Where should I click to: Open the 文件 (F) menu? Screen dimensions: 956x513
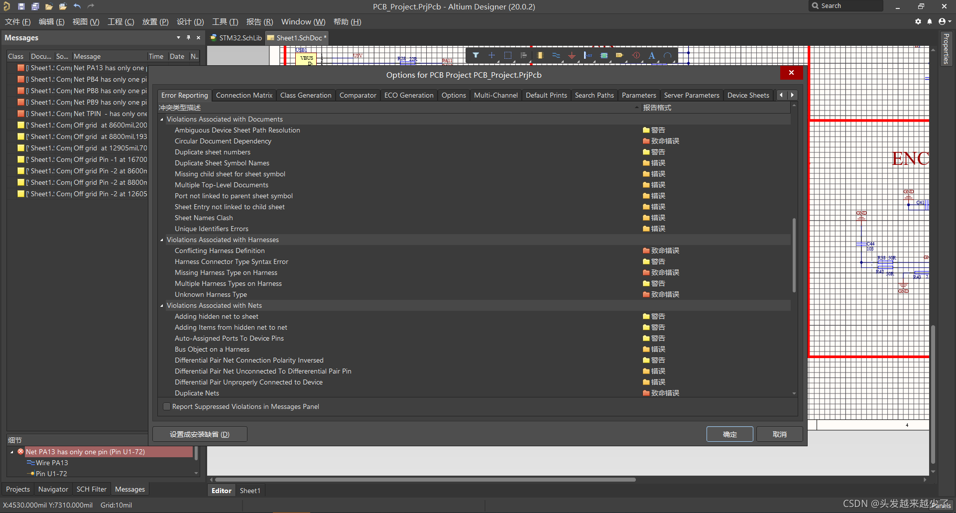pos(18,22)
